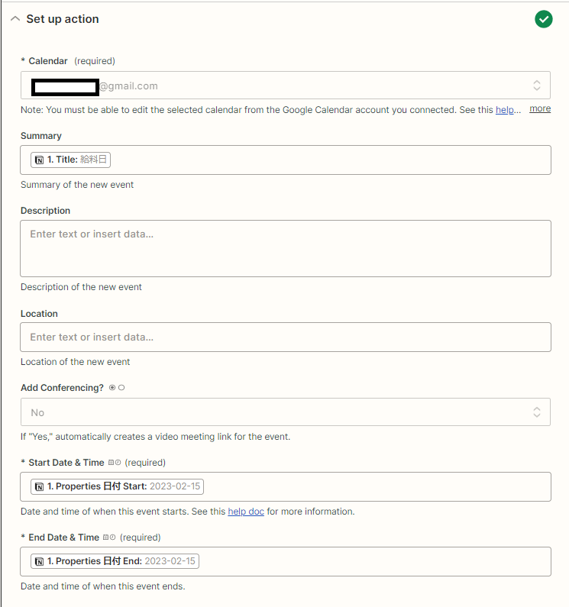Click the calendar icon beside Start Date & Time
The height and width of the screenshot is (607, 569).
tap(112, 462)
